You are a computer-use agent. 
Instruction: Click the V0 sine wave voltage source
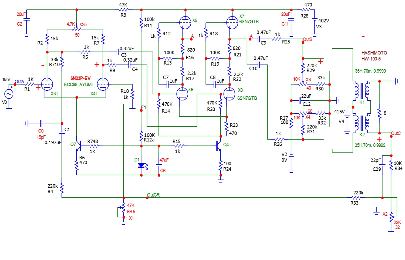click(9, 94)
